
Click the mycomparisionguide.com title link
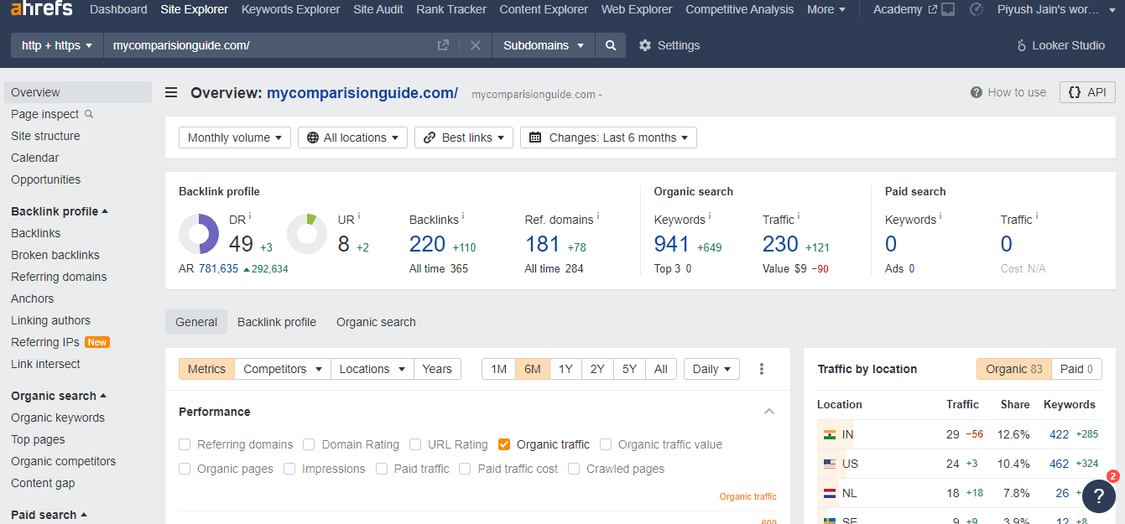point(362,92)
